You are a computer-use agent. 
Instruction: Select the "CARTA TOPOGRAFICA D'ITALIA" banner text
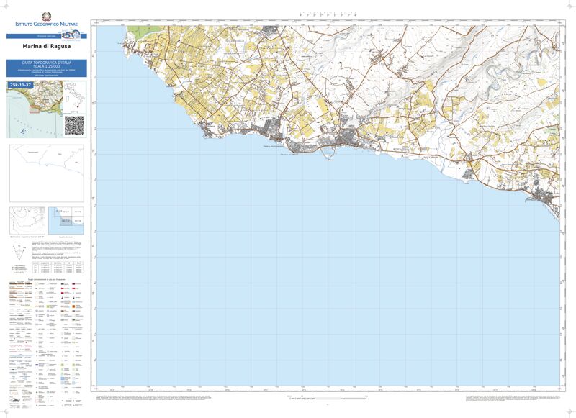[x=47, y=63]
